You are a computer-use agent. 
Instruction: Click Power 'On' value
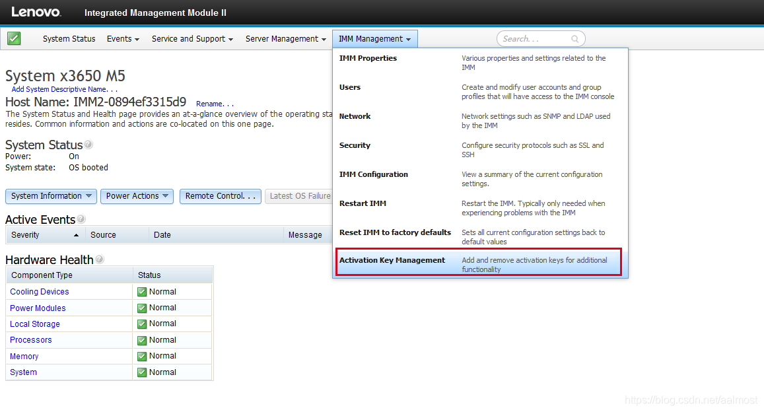(73, 156)
